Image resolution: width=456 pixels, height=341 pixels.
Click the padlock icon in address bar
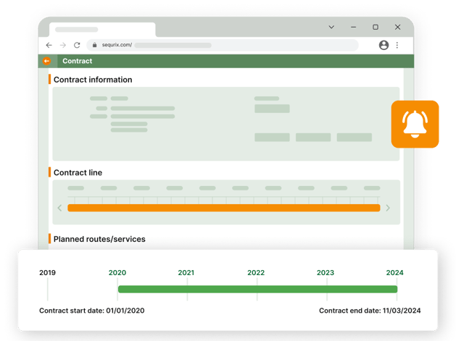pos(94,45)
